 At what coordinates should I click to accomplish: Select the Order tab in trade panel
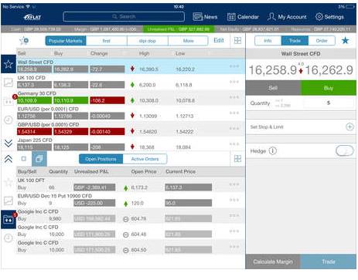[x=322, y=41]
